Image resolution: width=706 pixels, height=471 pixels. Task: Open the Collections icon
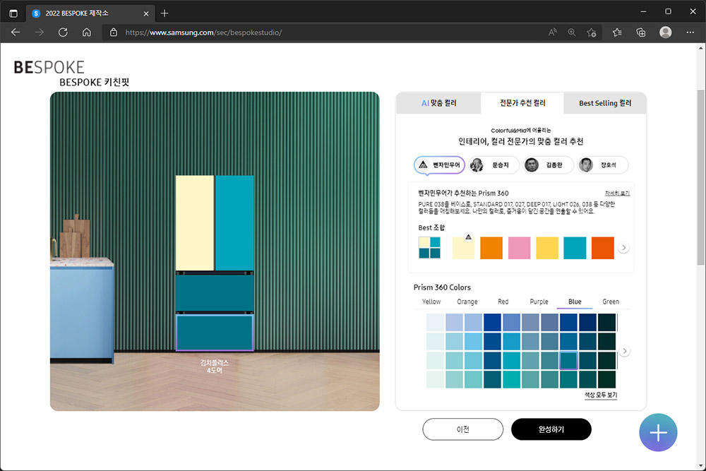[x=641, y=32]
